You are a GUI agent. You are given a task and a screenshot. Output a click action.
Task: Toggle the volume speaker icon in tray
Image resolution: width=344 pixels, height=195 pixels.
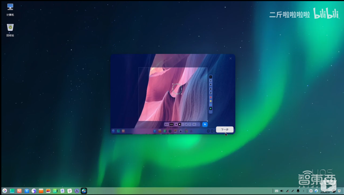pyautogui.click(x=282, y=191)
